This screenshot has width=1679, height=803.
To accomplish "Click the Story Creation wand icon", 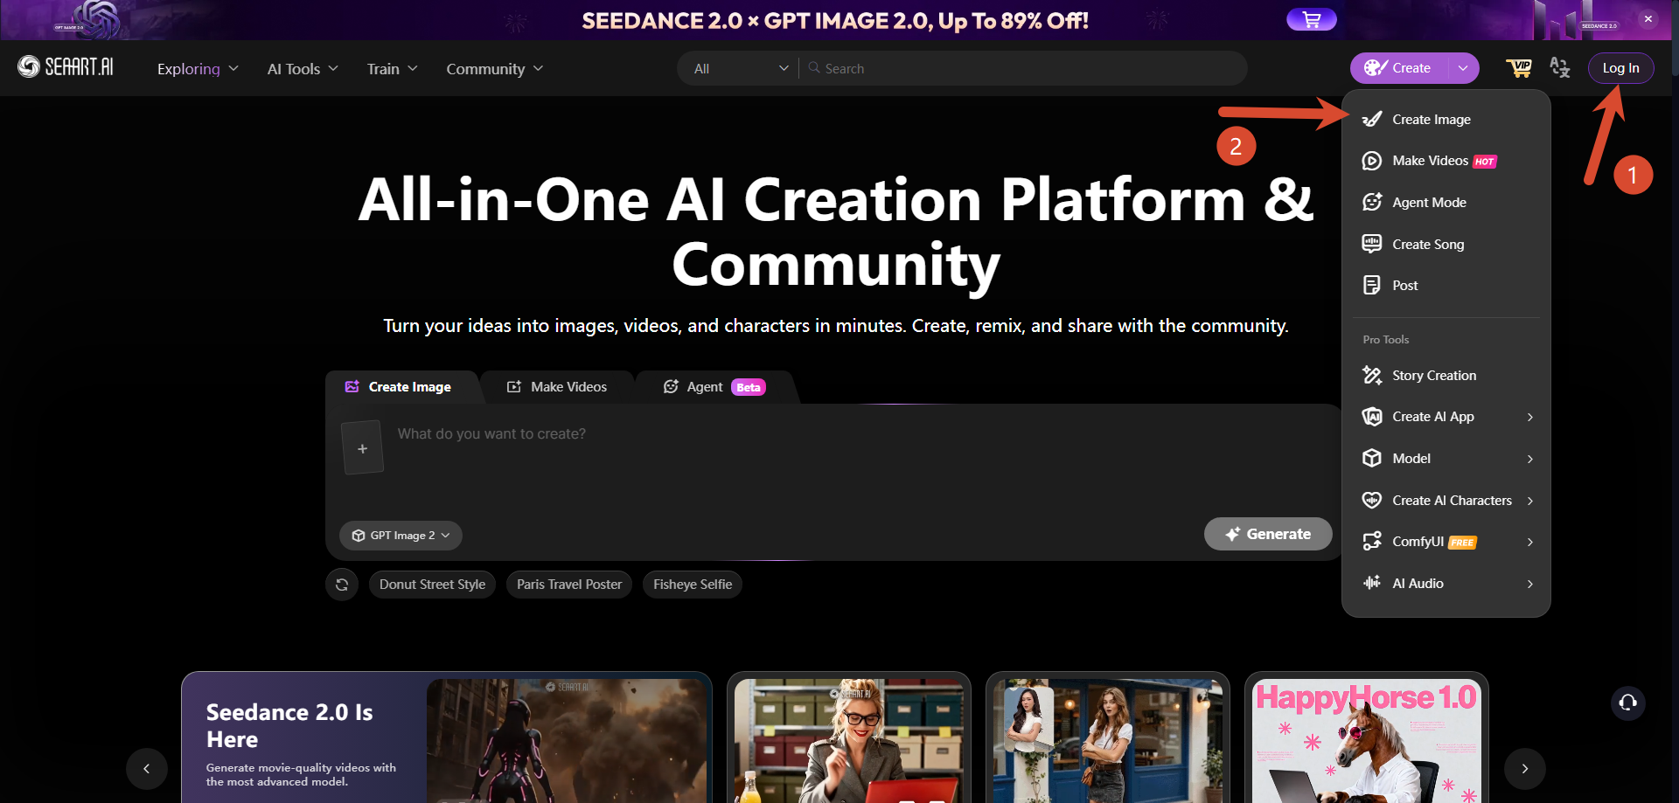I will coord(1372,376).
